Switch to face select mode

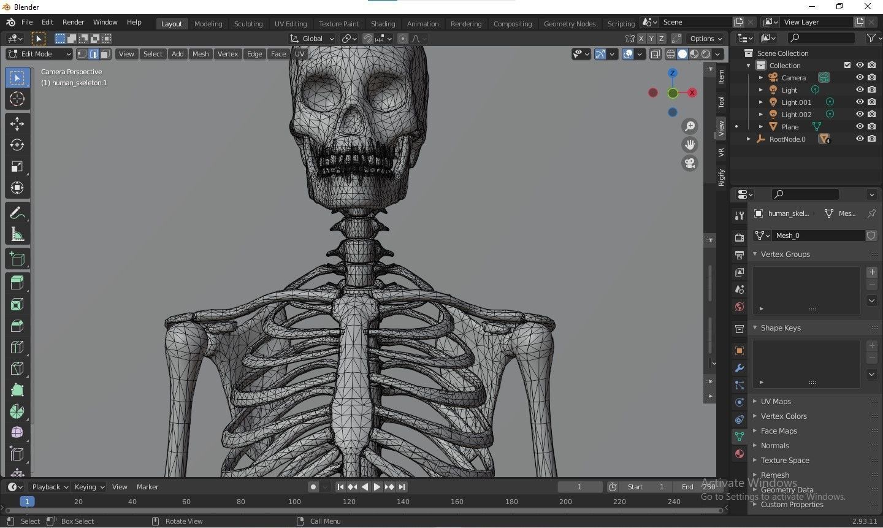click(x=105, y=54)
